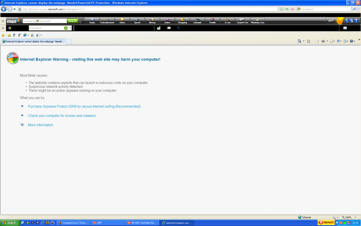Click the blue people icon in Live toolbar
Viewport: 361px width, 226px height.
pos(178,28)
